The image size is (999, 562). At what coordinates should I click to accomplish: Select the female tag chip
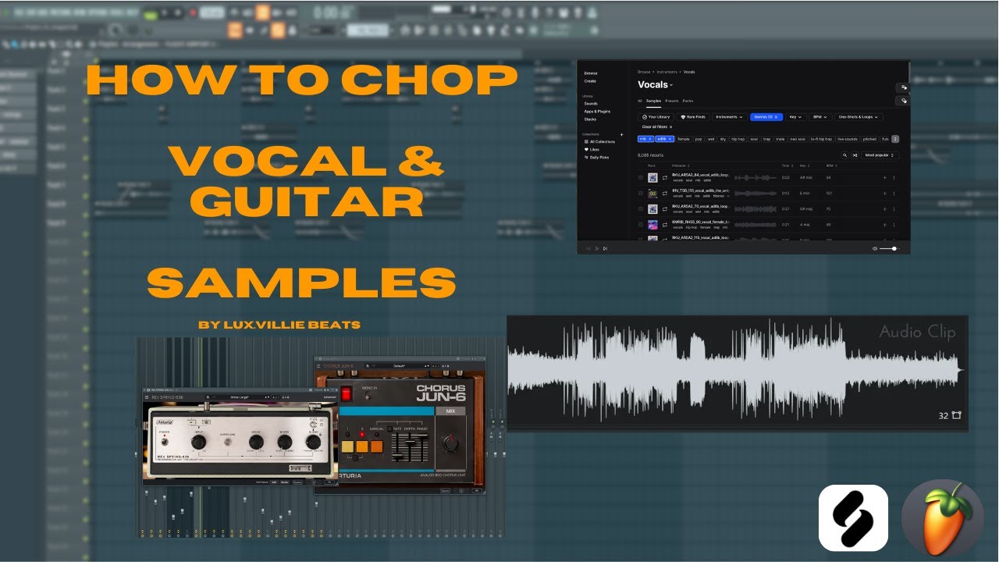click(684, 139)
